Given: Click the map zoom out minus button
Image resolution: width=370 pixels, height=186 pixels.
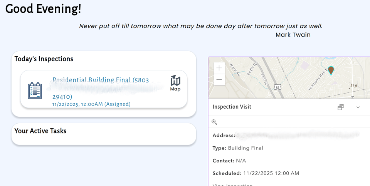Looking at the screenshot, I should coord(219,80).
